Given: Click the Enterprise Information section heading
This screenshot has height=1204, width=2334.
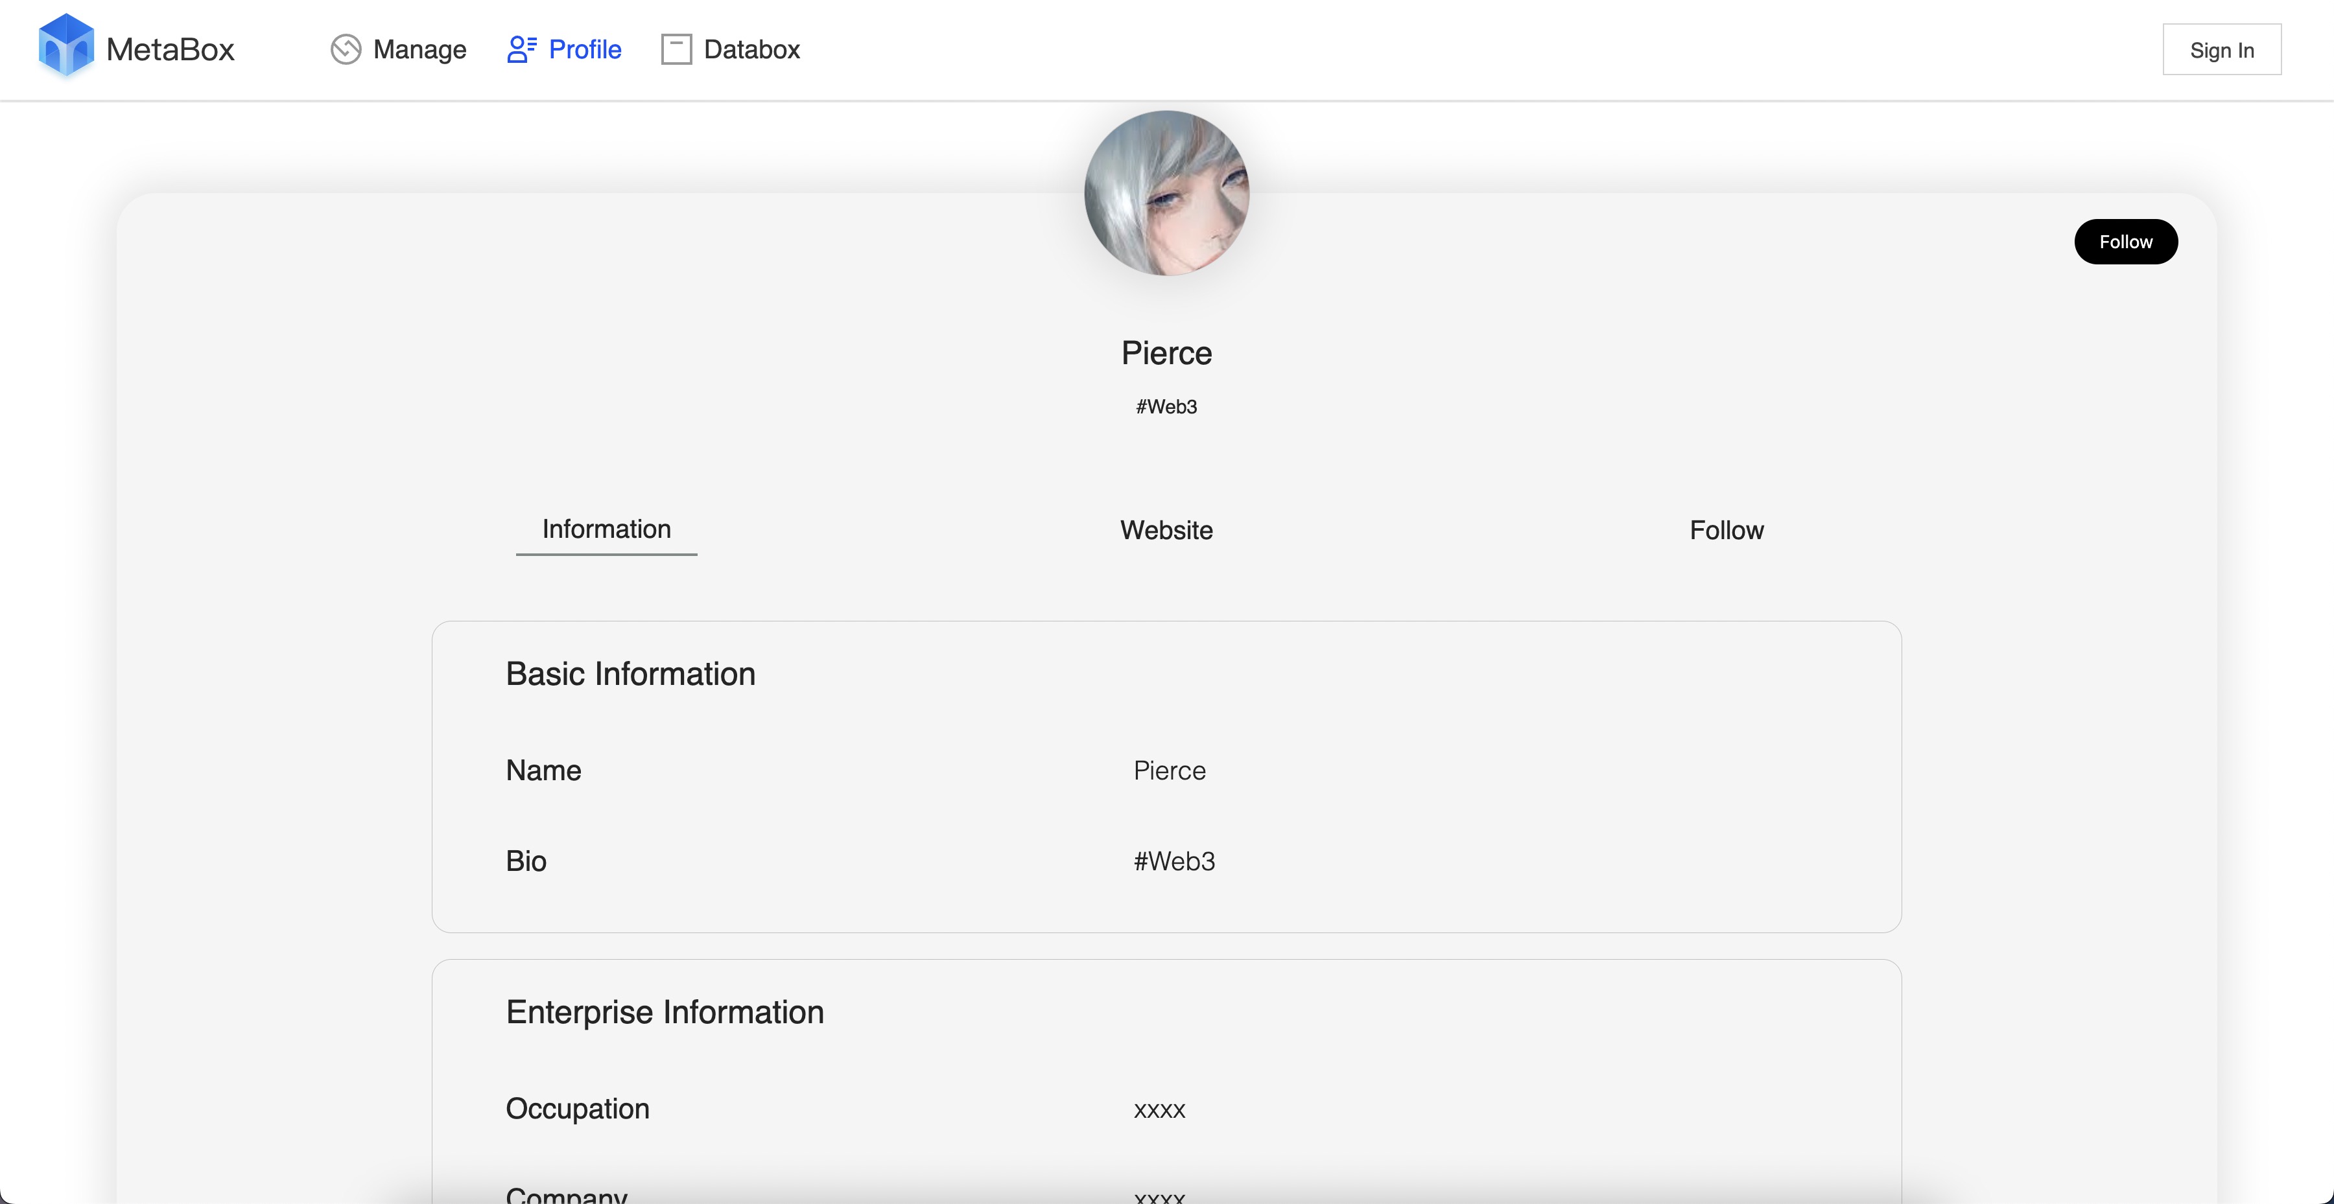Looking at the screenshot, I should [x=664, y=1011].
